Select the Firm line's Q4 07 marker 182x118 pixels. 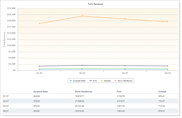(168, 66)
